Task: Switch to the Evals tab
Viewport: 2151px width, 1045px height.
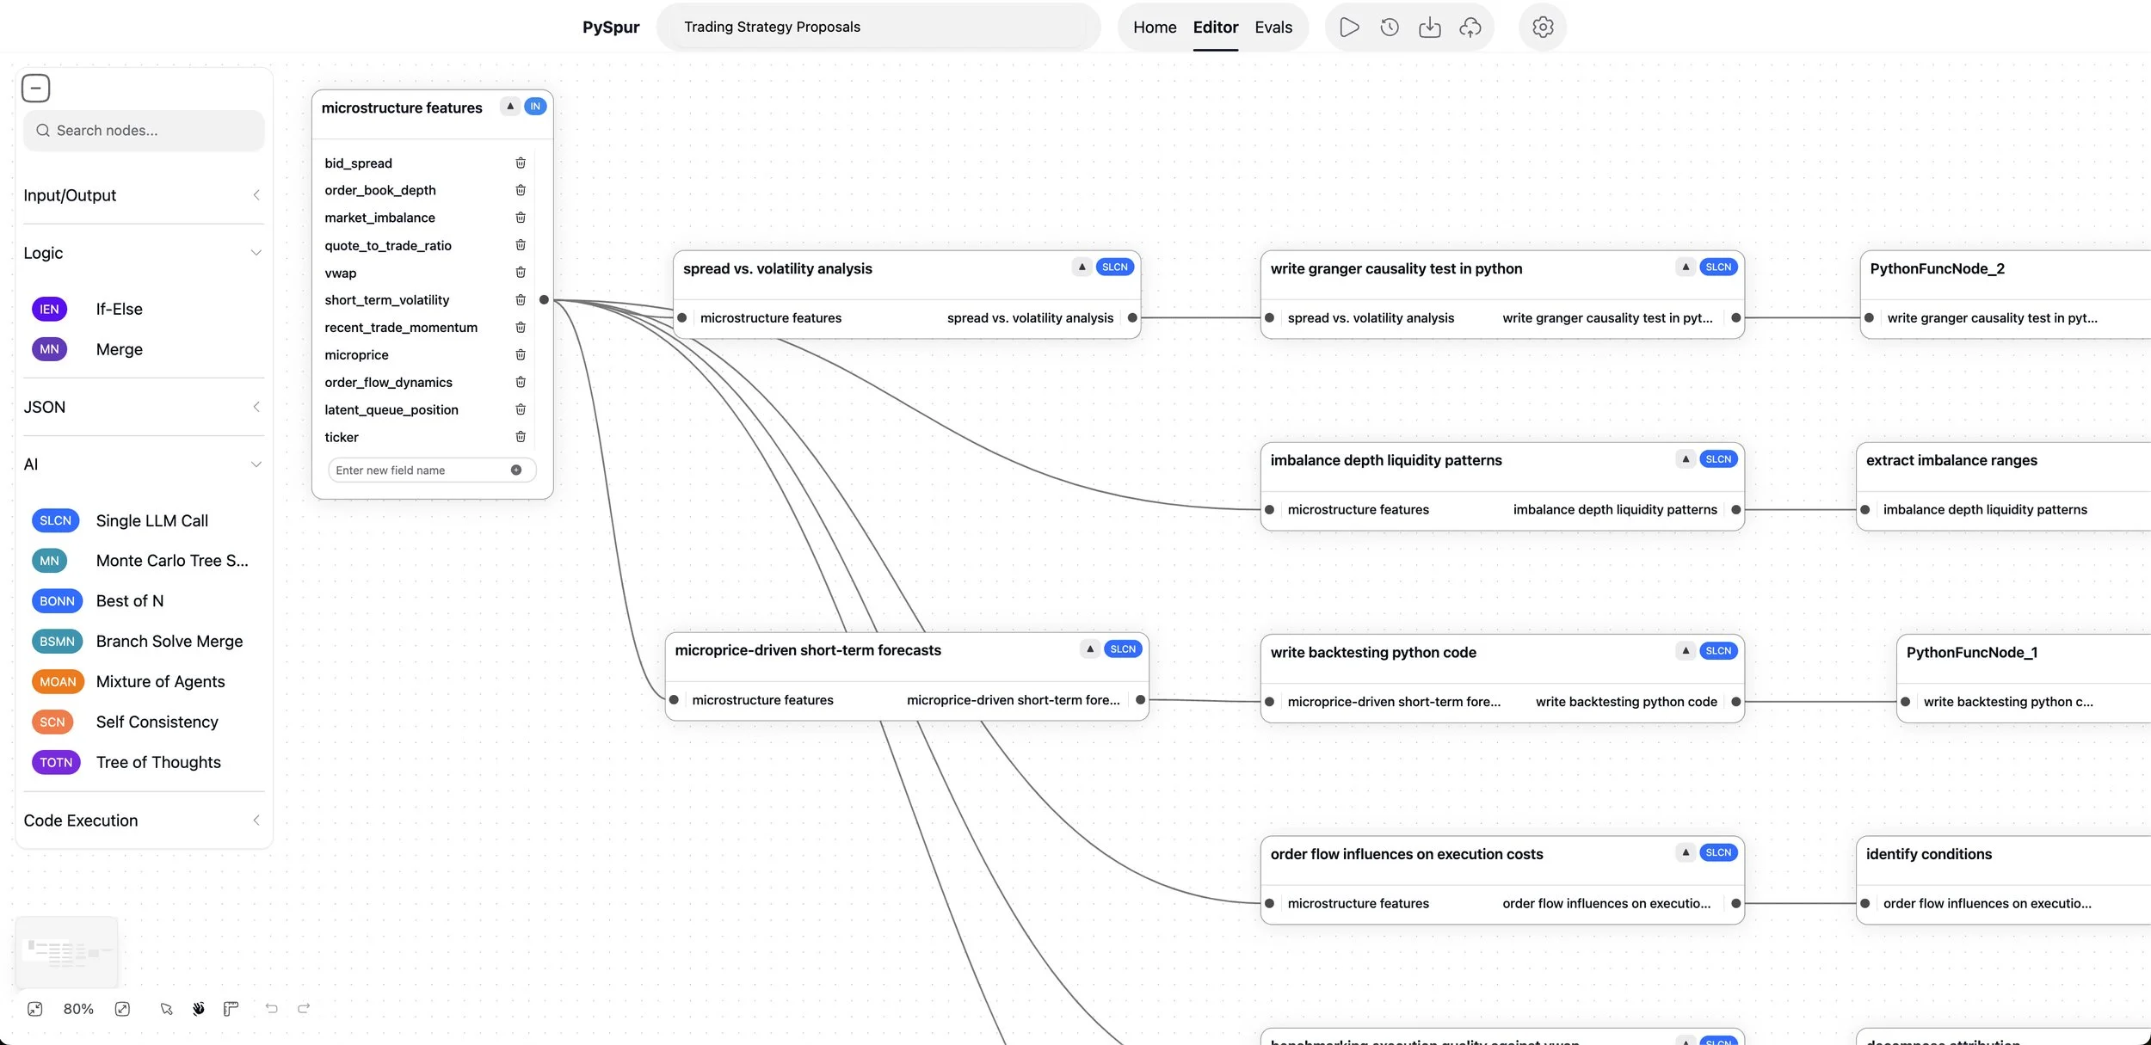Action: click(x=1273, y=28)
